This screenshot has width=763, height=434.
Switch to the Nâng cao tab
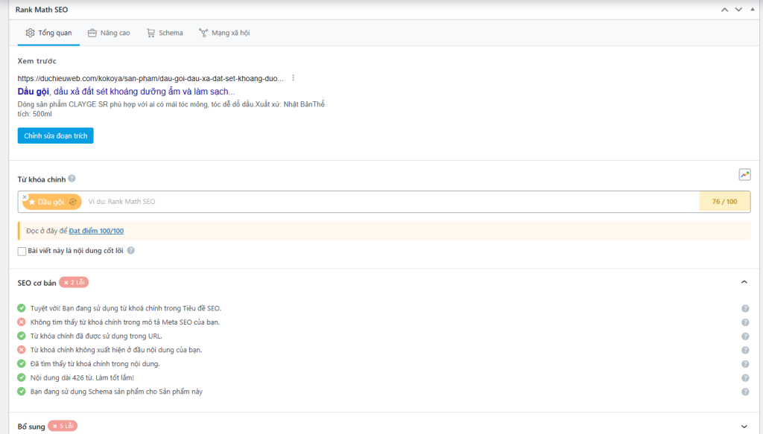coord(109,33)
